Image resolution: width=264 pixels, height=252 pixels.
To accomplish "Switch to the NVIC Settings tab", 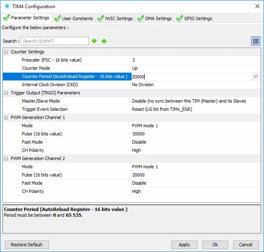I will click(115, 18).
